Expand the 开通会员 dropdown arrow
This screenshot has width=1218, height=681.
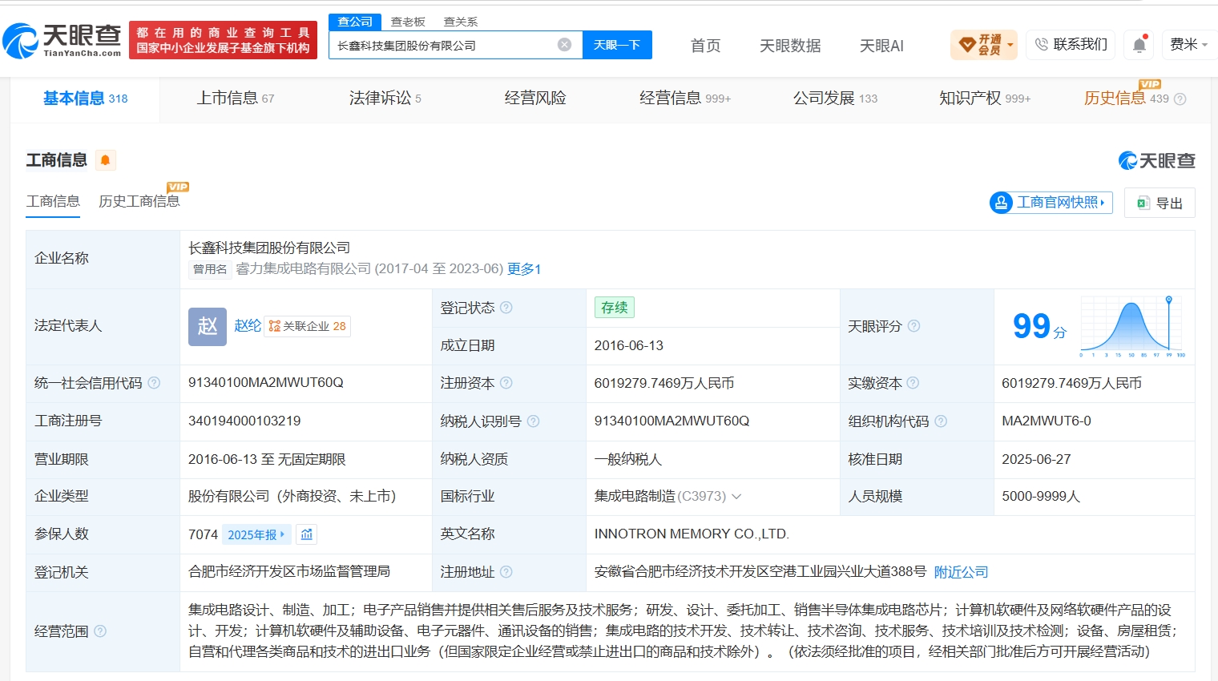coord(1010,45)
